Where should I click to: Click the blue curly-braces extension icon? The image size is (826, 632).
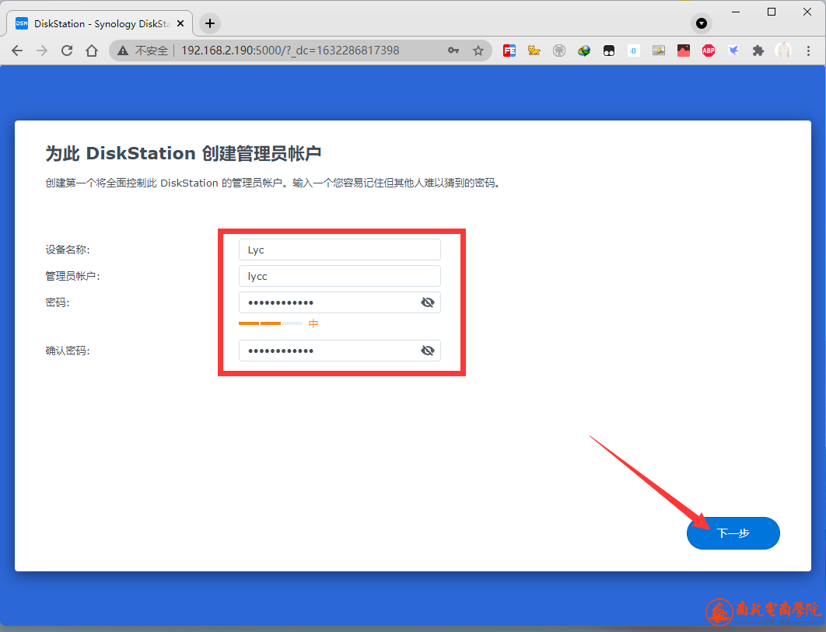click(634, 51)
